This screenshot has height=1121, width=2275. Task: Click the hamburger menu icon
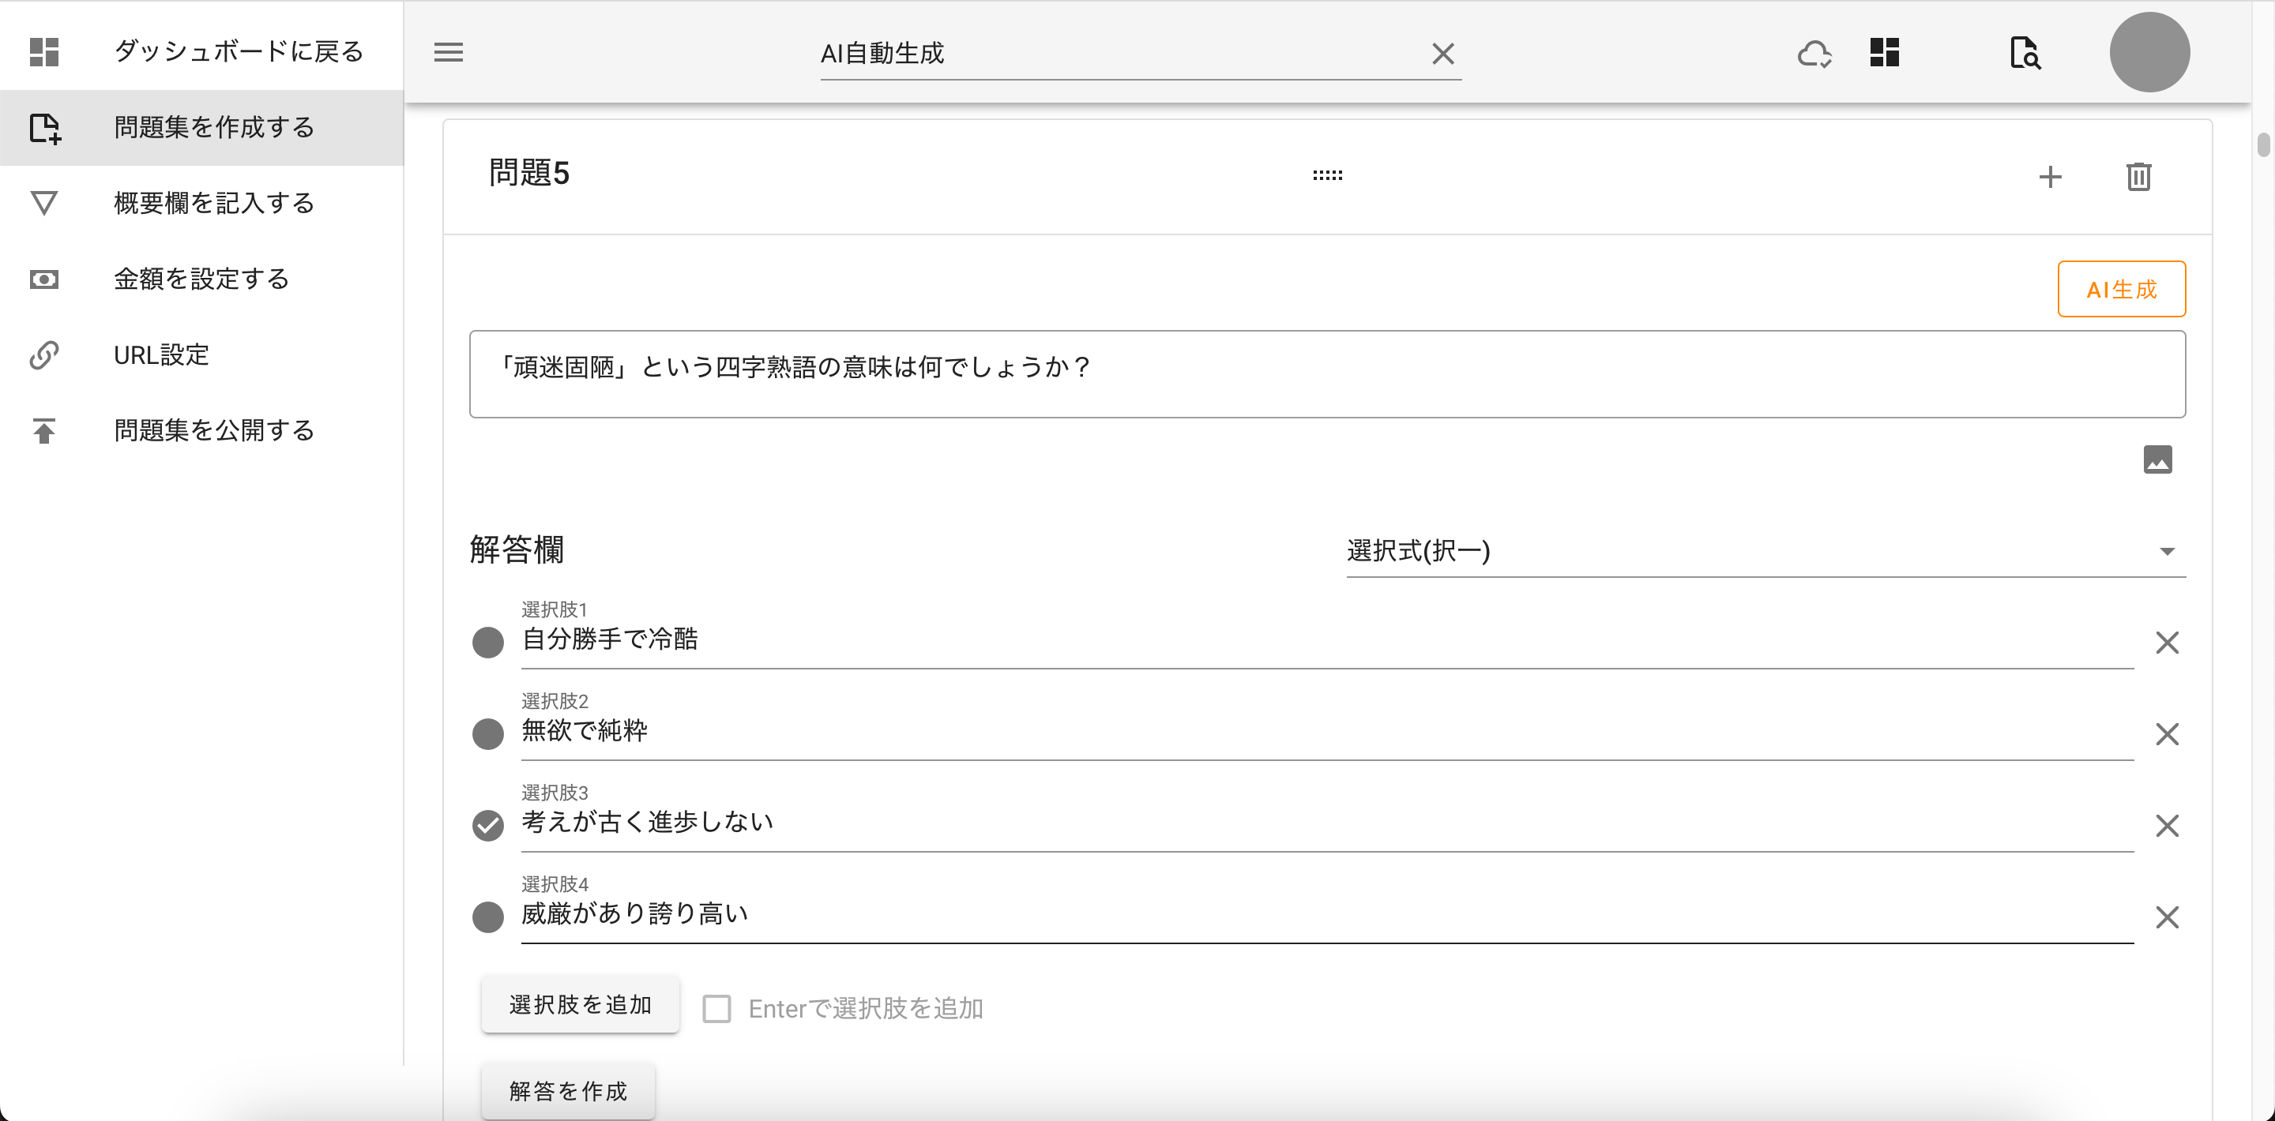tap(448, 53)
